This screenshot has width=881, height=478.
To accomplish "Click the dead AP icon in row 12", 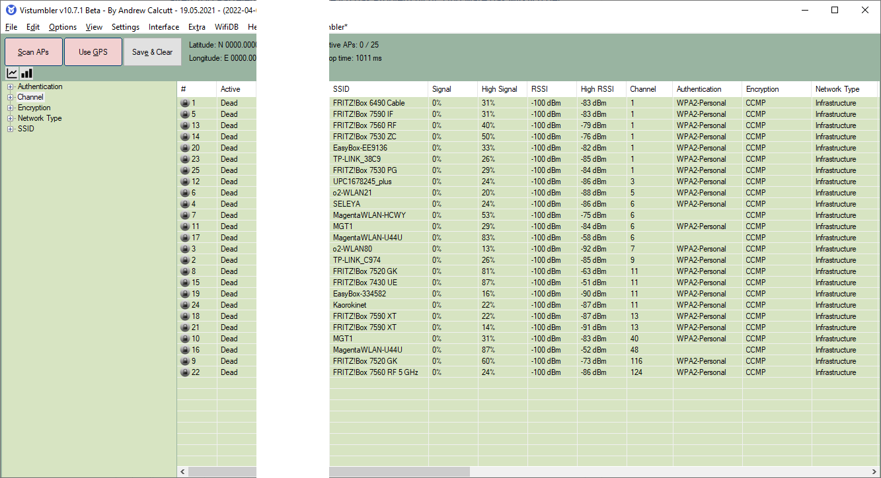I will tap(185, 182).
